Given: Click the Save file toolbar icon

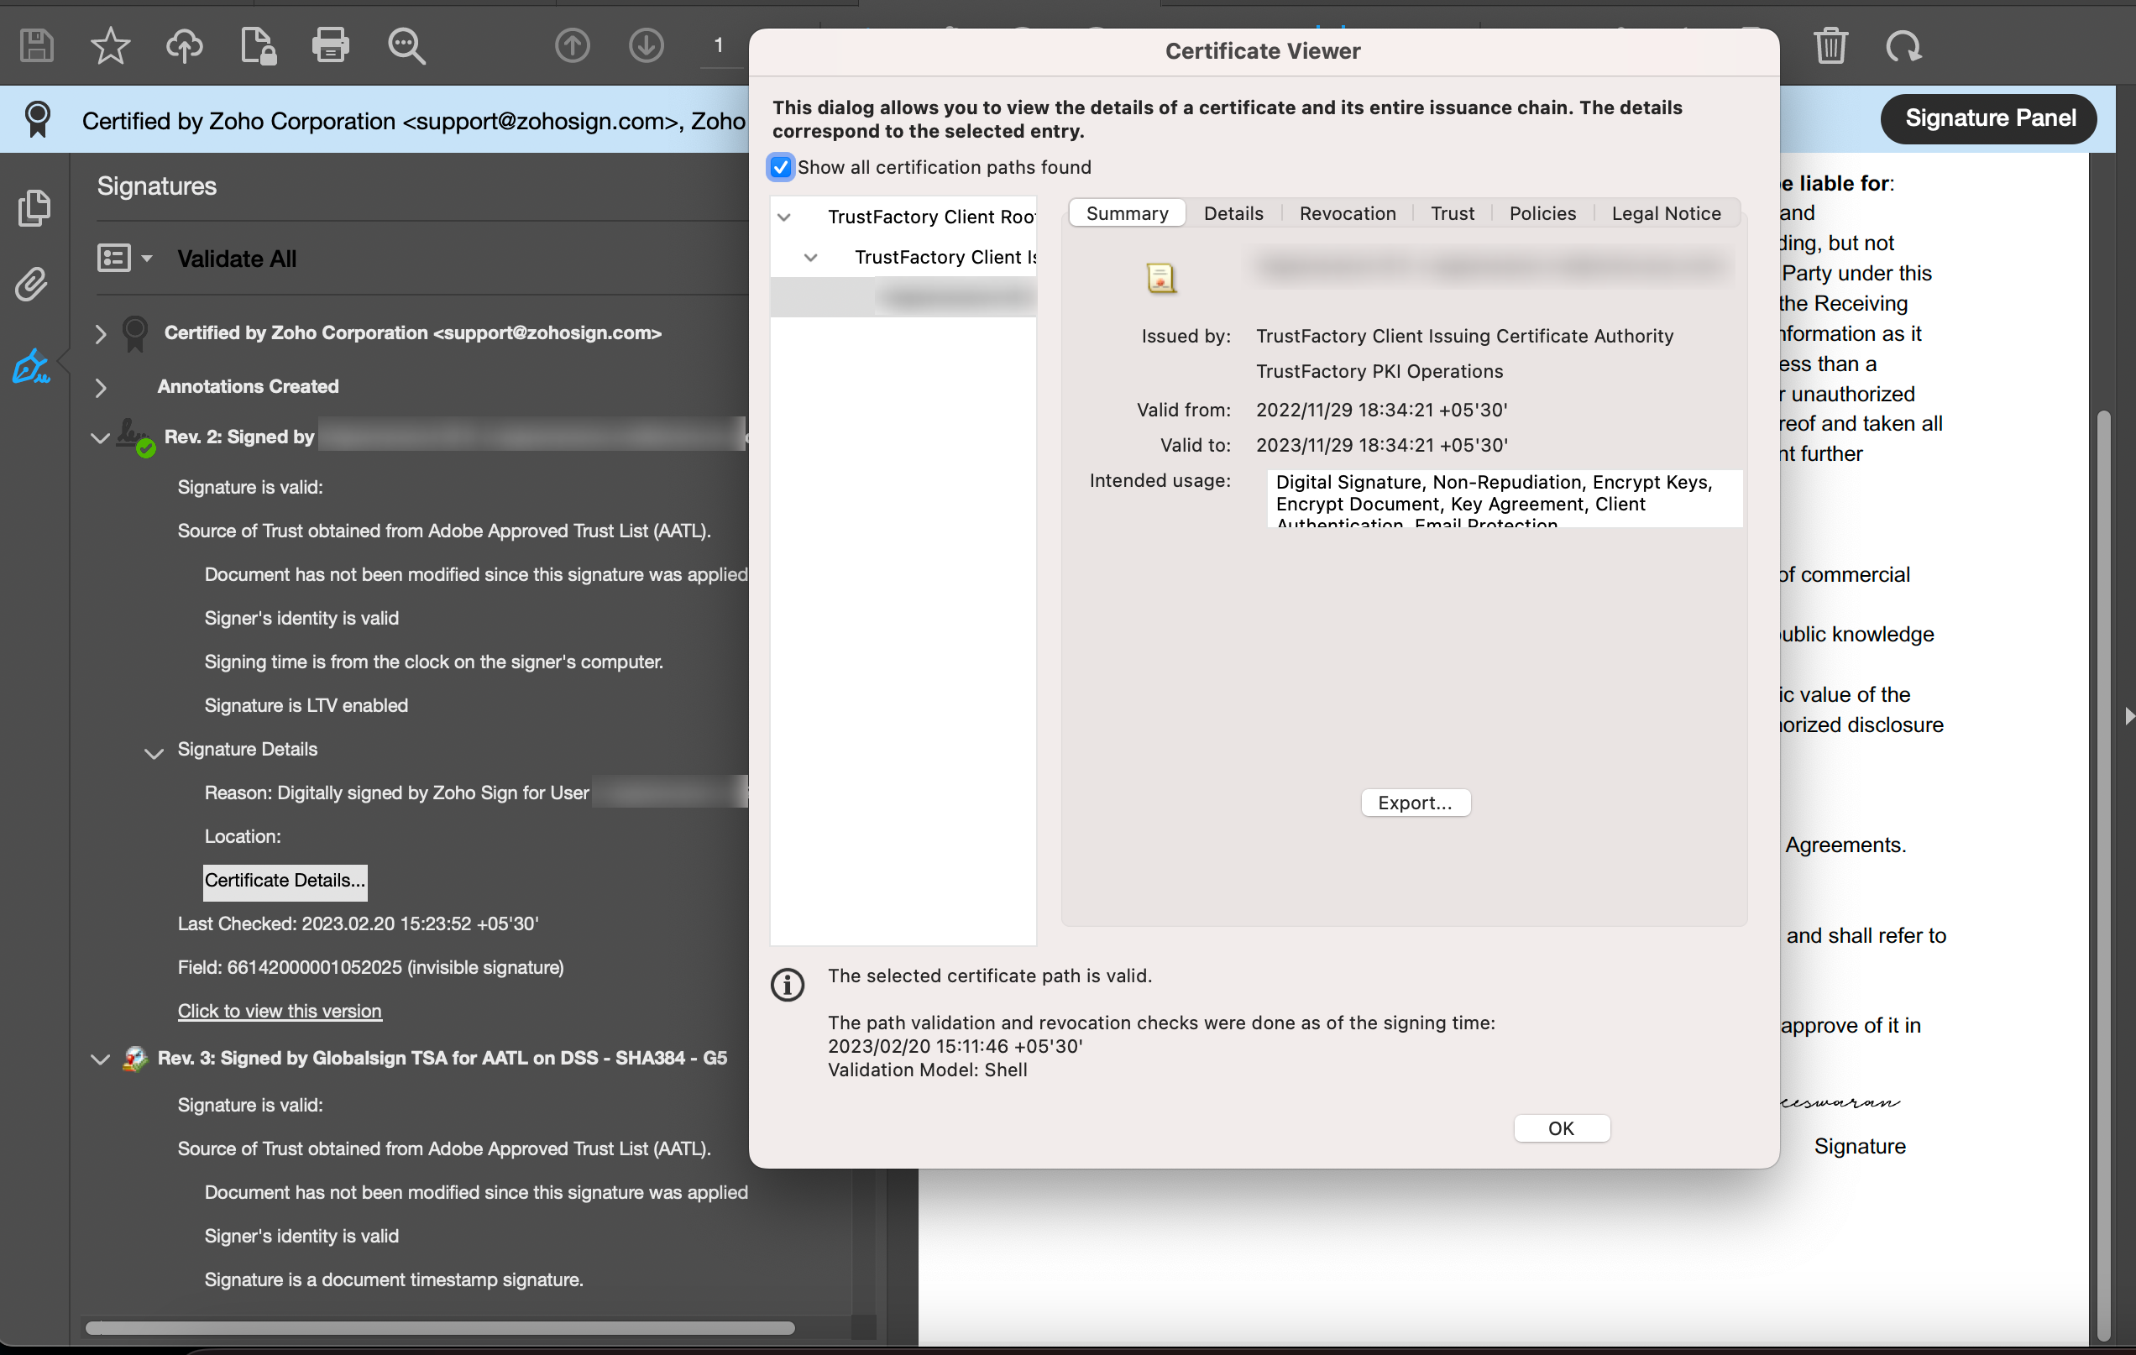Looking at the screenshot, I should tap(36, 45).
